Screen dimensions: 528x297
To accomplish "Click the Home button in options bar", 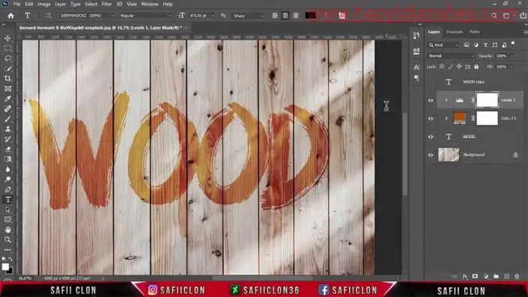I will (10, 16).
